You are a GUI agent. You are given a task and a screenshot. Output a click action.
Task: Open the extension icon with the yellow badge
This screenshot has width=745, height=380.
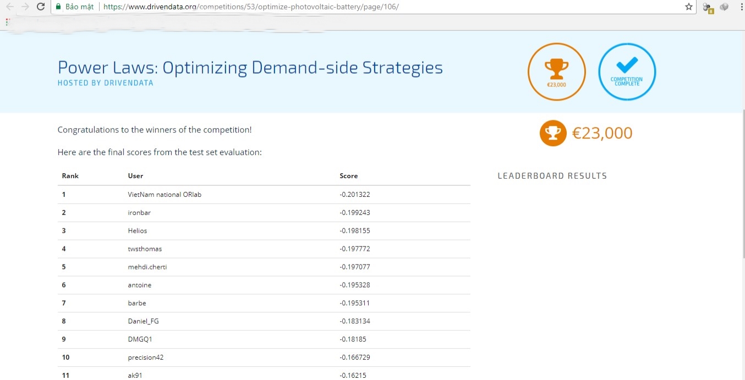[x=708, y=7]
